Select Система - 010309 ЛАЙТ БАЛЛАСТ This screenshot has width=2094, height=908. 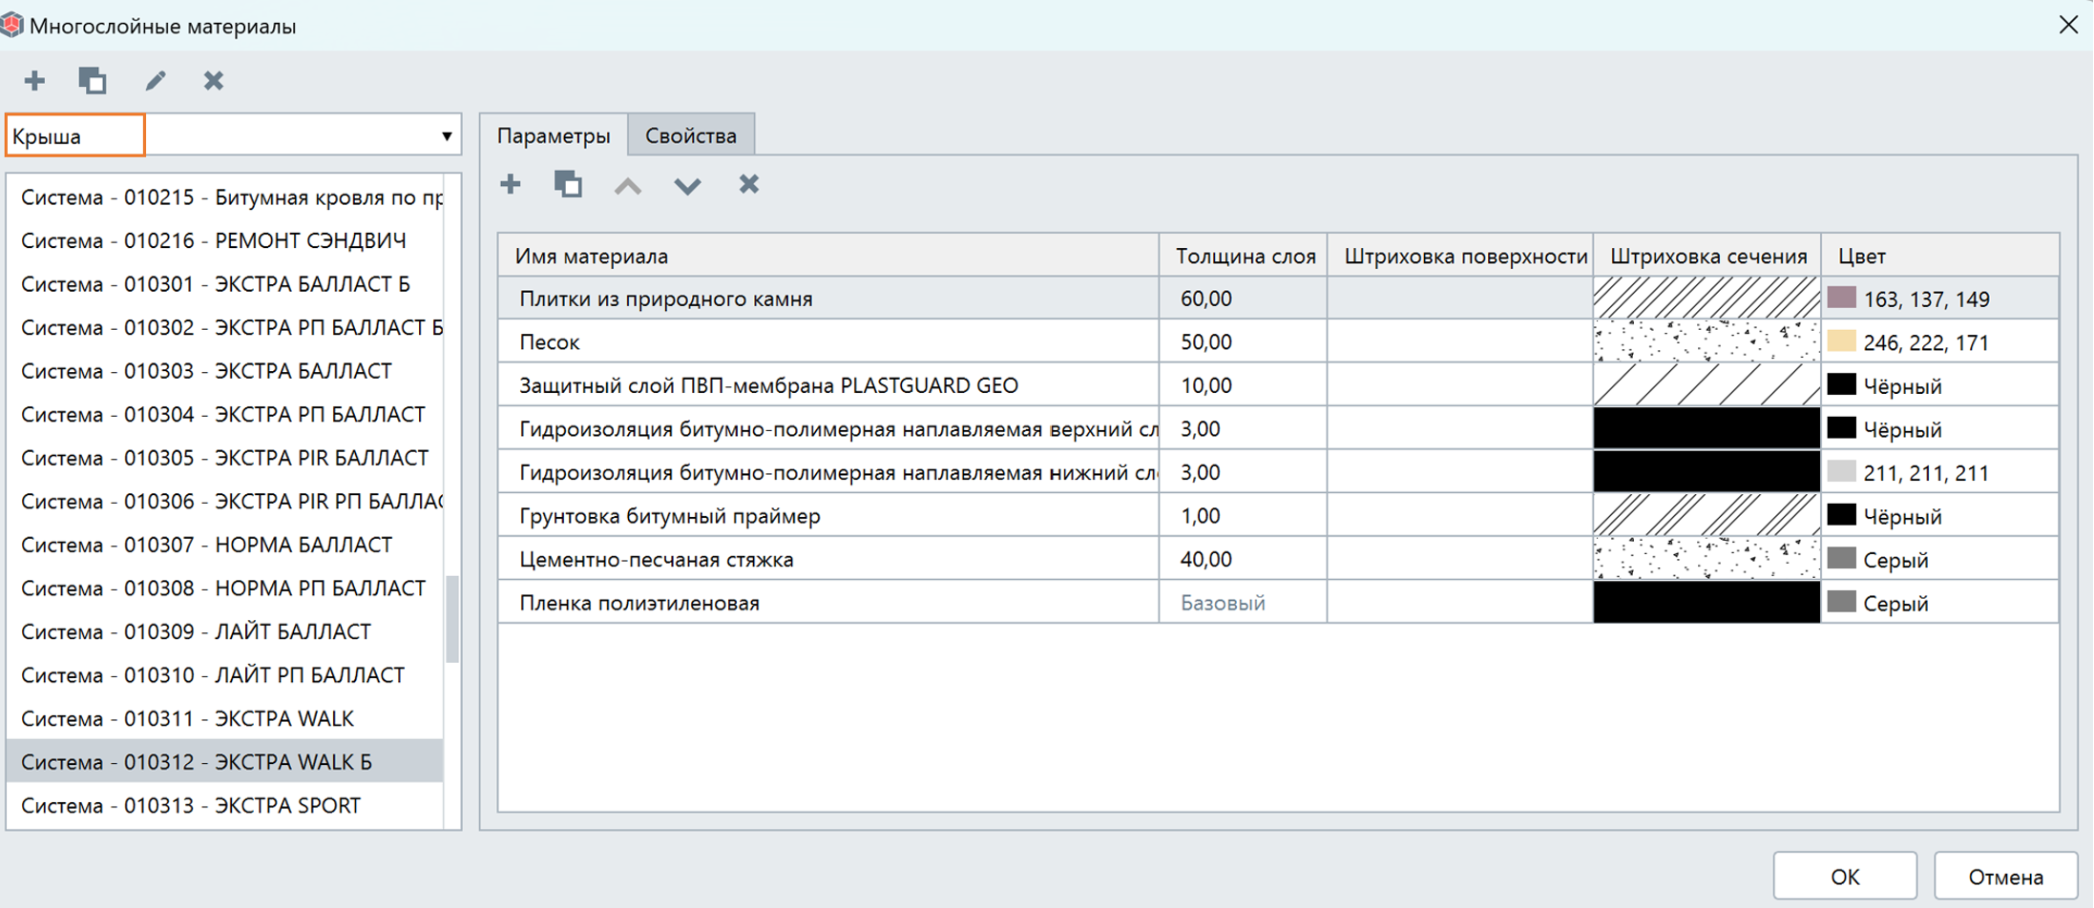pyautogui.click(x=225, y=631)
